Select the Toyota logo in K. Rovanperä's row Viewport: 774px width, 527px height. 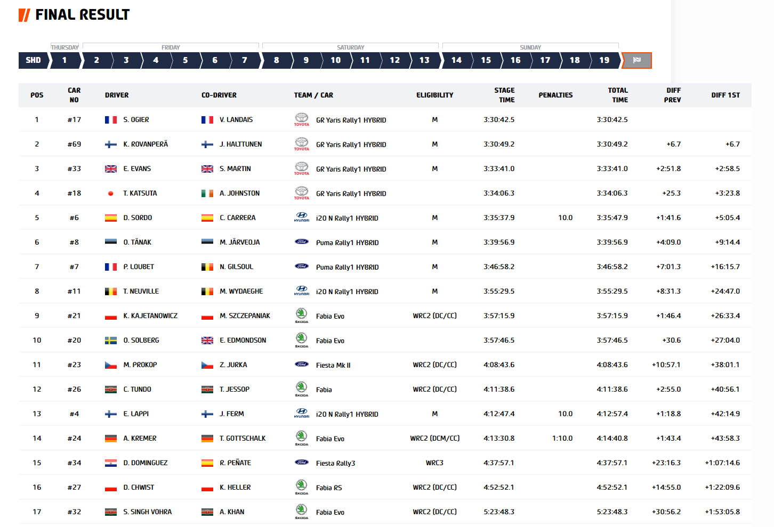(302, 144)
